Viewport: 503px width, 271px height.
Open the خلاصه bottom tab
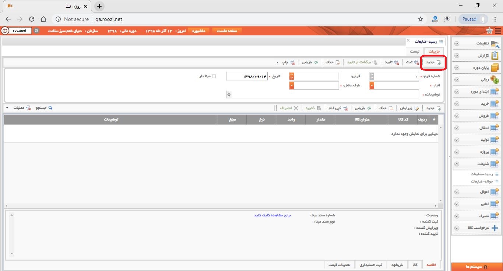click(x=431, y=265)
